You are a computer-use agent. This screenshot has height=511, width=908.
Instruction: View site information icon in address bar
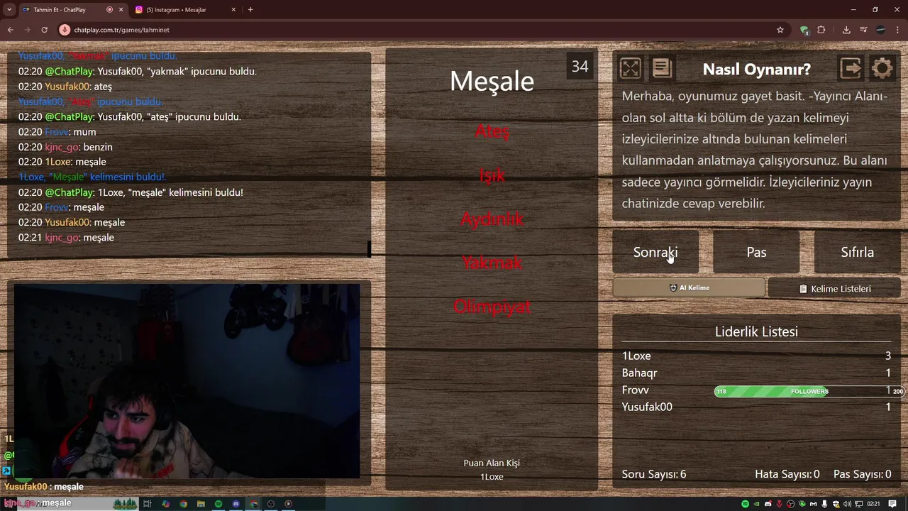[x=65, y=30]
